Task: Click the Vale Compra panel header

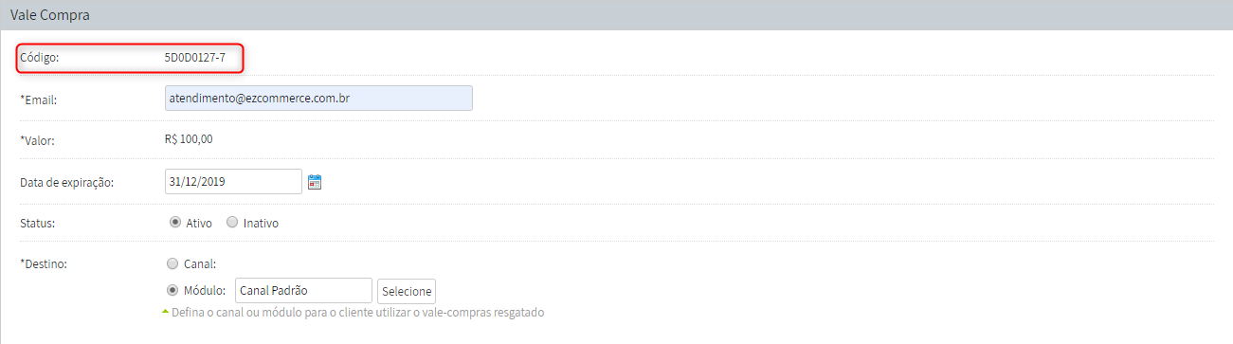Action: point(616,15)
